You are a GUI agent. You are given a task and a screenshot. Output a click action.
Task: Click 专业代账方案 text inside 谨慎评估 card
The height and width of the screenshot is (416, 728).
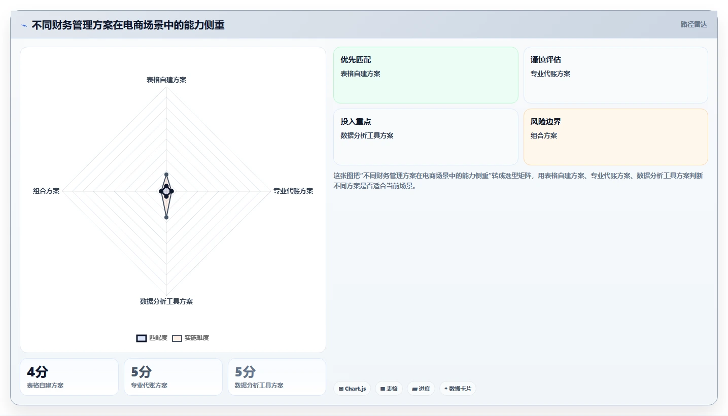tap(550, 74)
